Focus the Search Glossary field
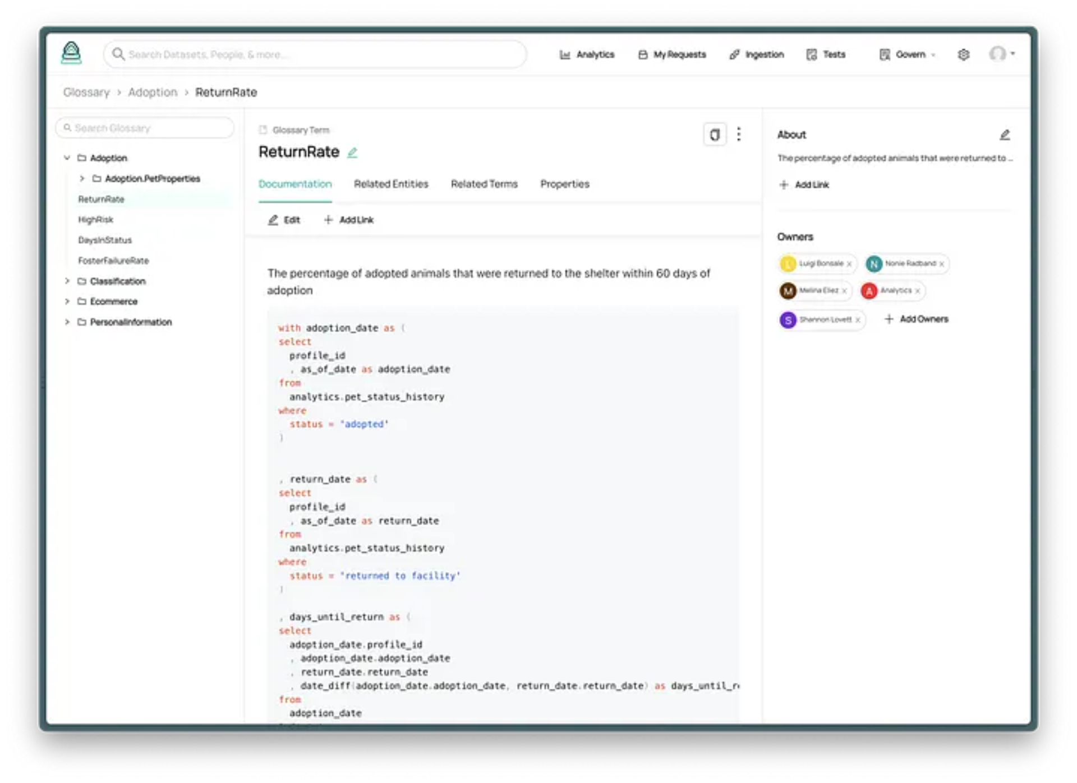 tap(145, 128)
